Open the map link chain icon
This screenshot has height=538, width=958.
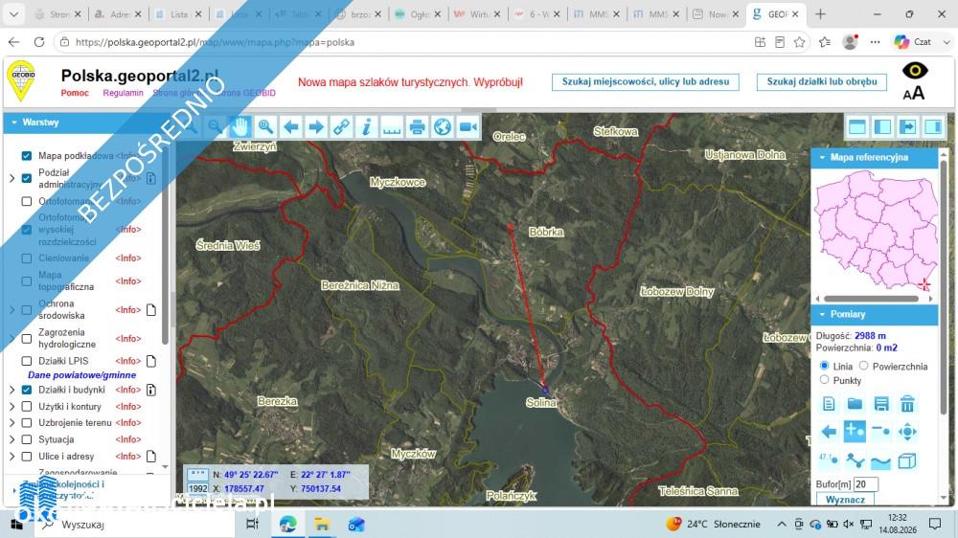pyautogui.click(x=342, y=127)
